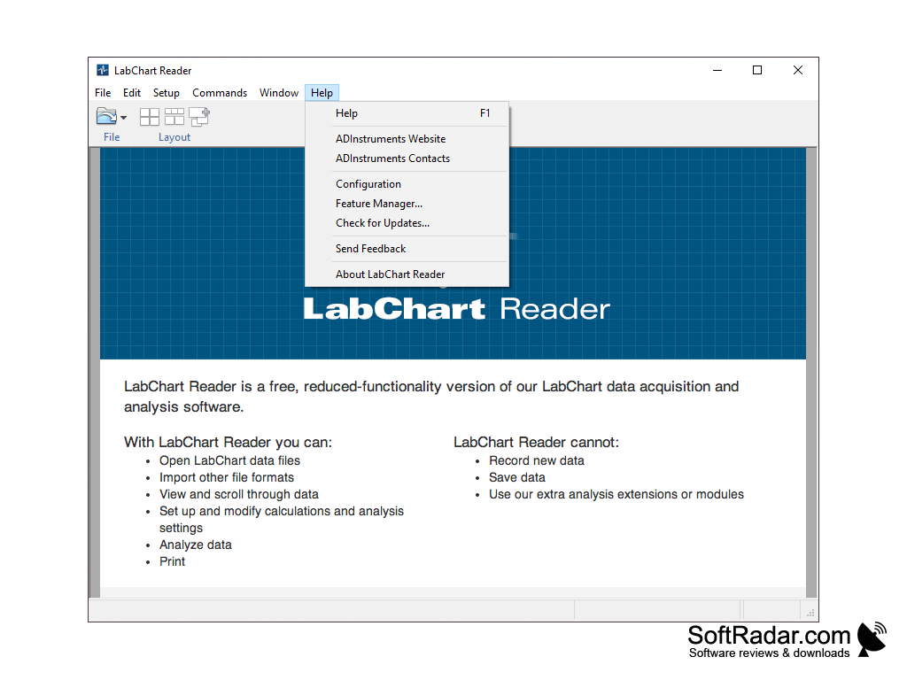Select the four-pane tile layout icon
Screen dimensions: 907x680
pyautogui.click(x=149, y=117)
